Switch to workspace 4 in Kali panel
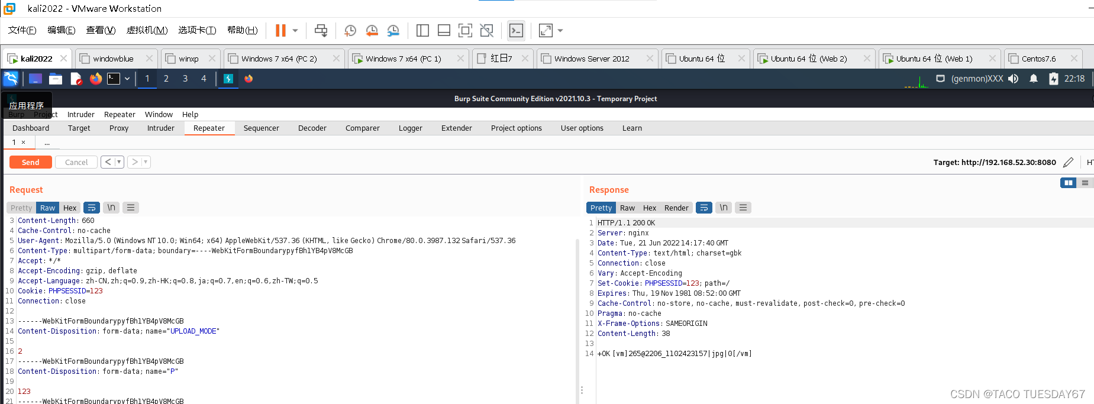This screenshot has height=404, width=1094. (x=204, y=79)
